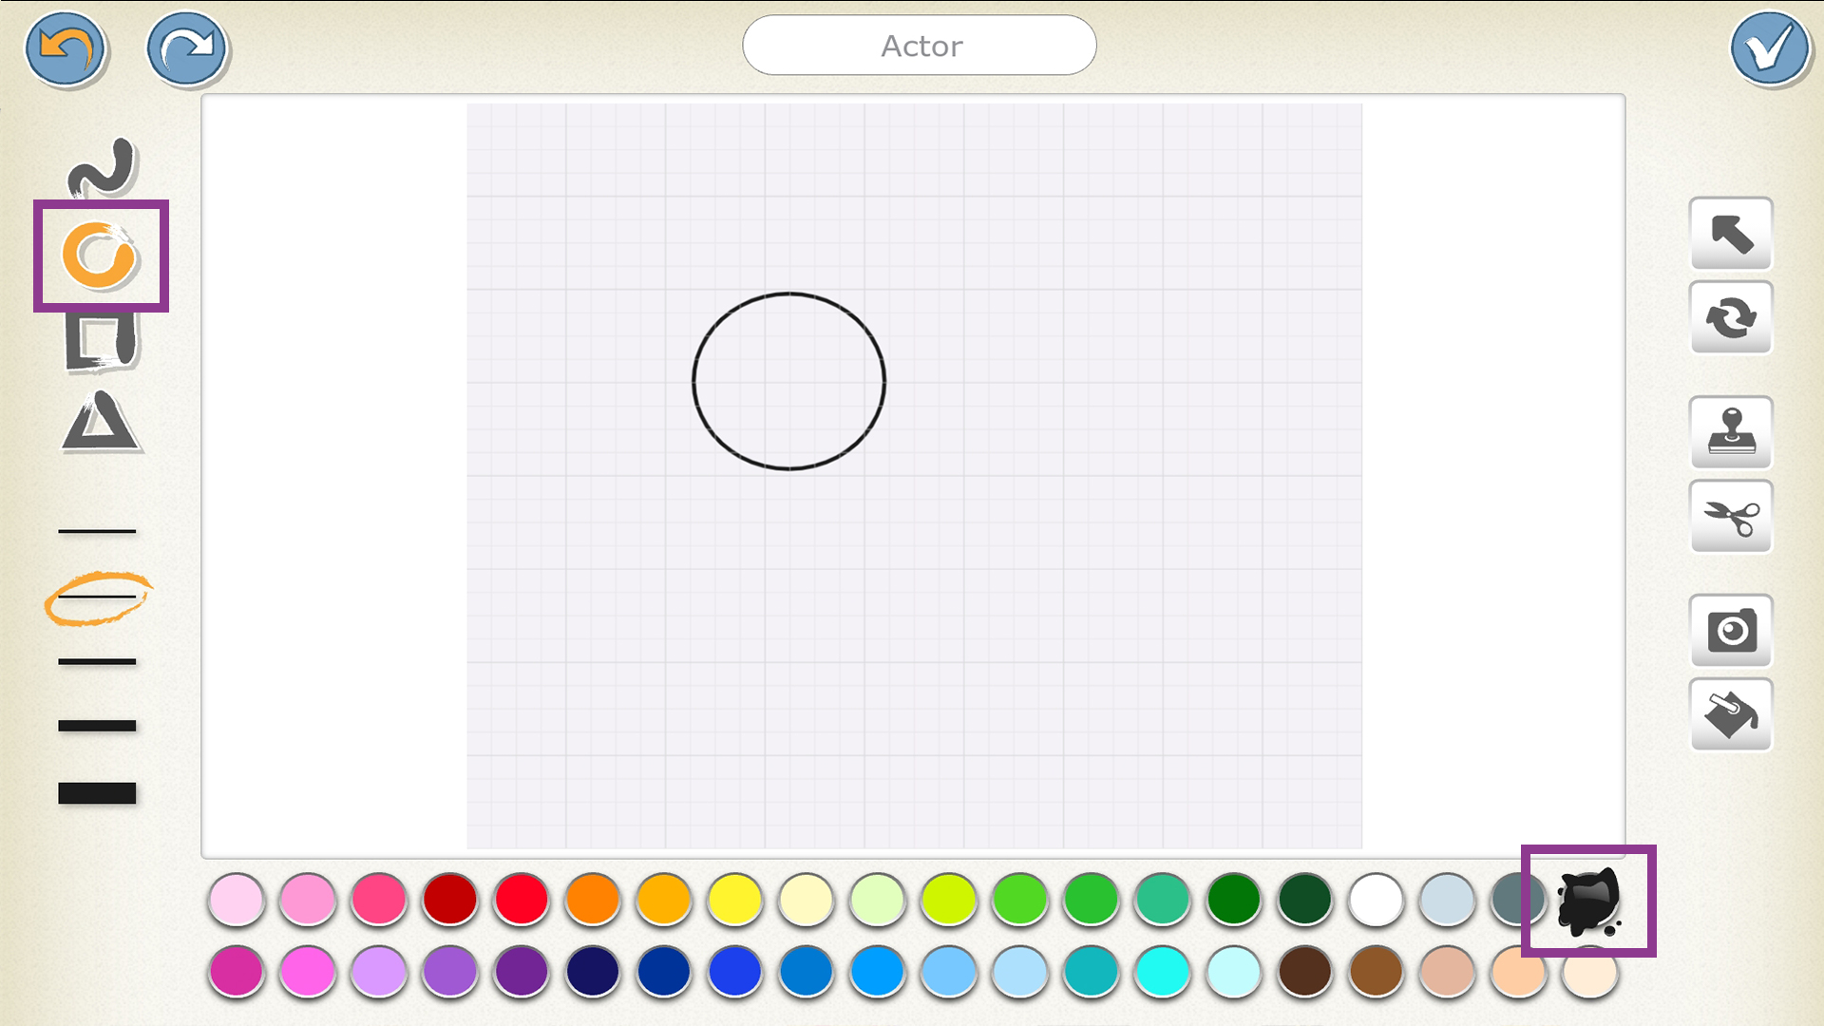The height and width of the screenshot is (1026, 1824).
Task: Select the hot pink swatch in top row
Action: pyautogui.click(x=379, y=899)
